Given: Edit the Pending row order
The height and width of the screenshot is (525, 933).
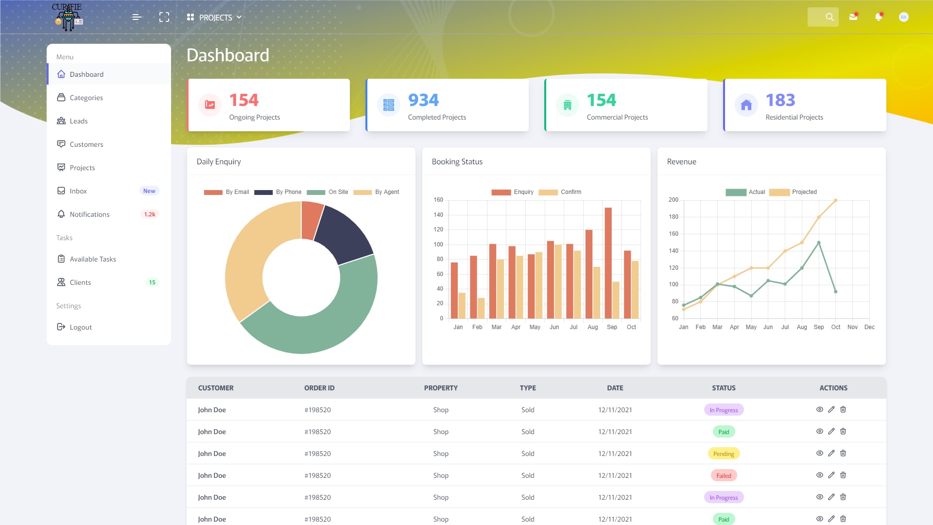Looking at the screenshot, I should (x=831, y=453).
